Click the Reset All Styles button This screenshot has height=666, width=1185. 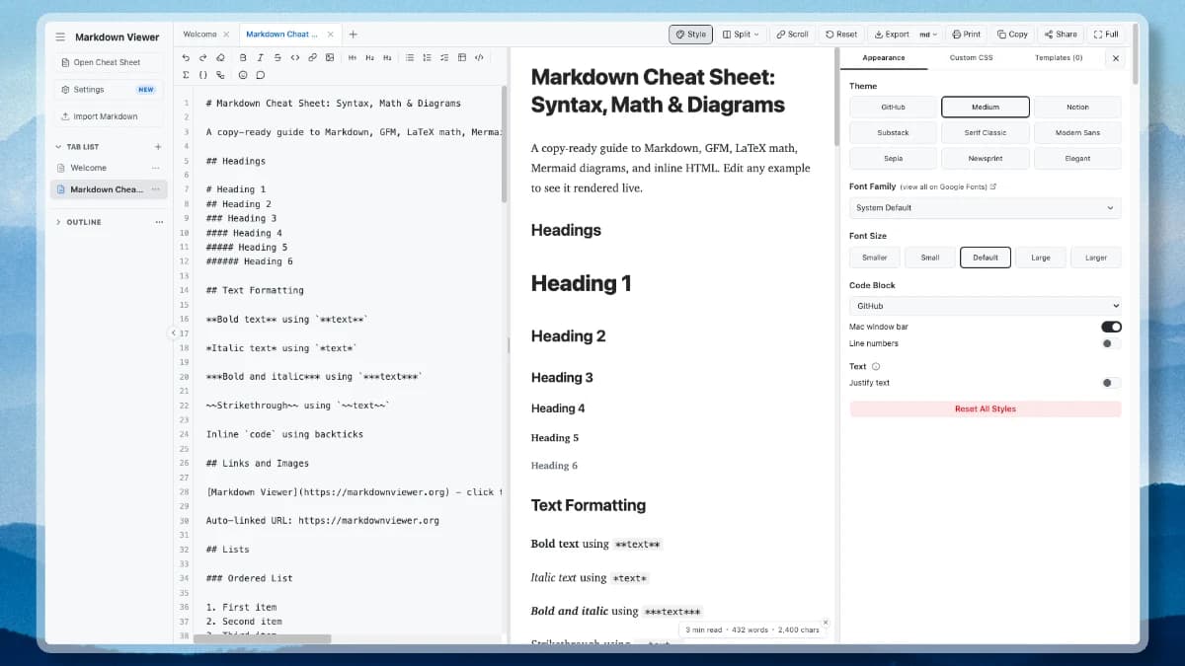[986, 408]
